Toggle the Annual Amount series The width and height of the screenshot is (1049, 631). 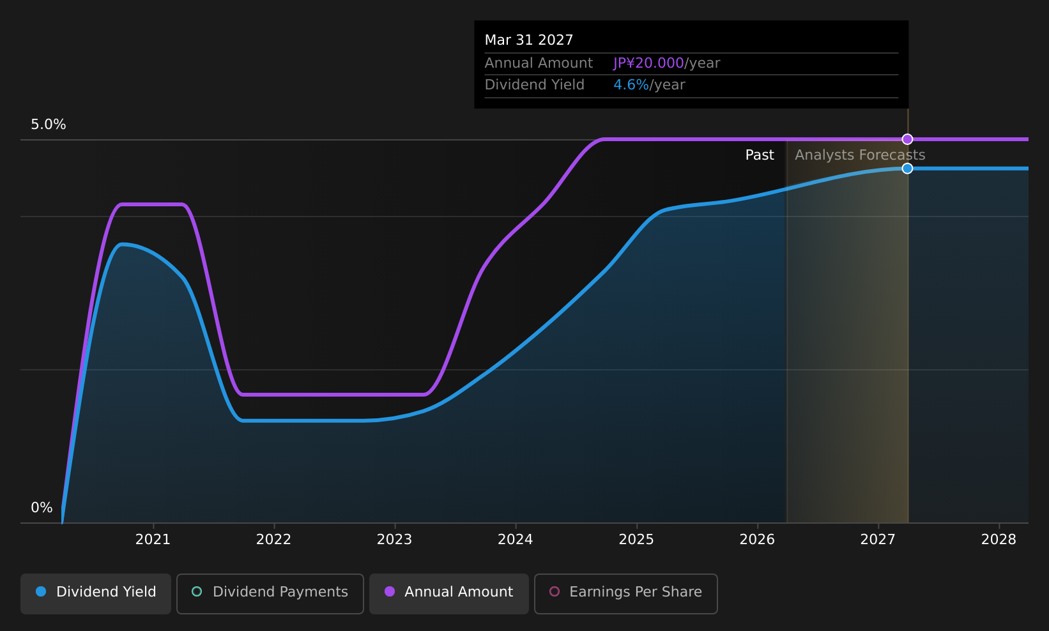pyautogui.click(x=448, y=593)
